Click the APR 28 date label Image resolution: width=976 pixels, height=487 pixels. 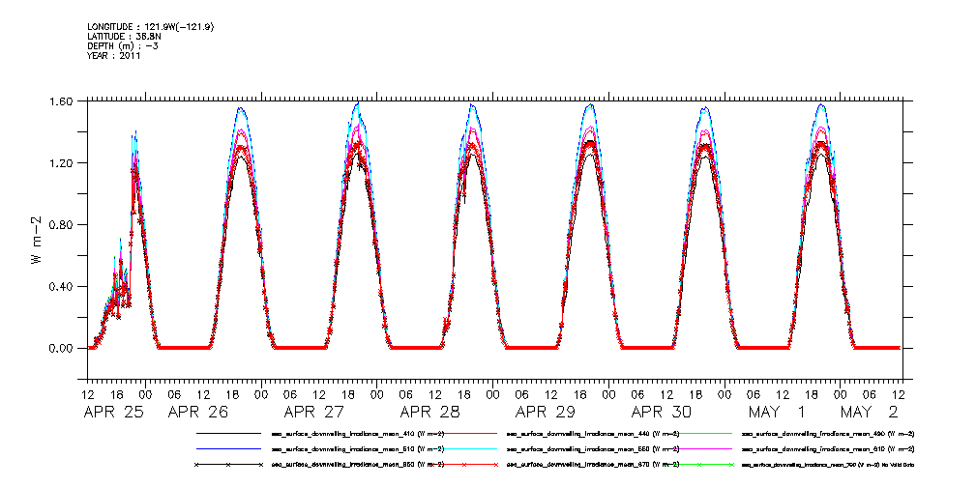(x=430, y=412)
